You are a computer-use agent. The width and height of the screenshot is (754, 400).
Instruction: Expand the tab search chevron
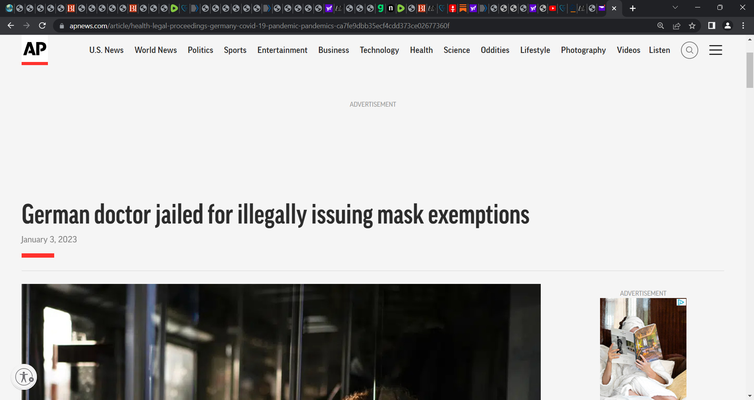[675, 8]
